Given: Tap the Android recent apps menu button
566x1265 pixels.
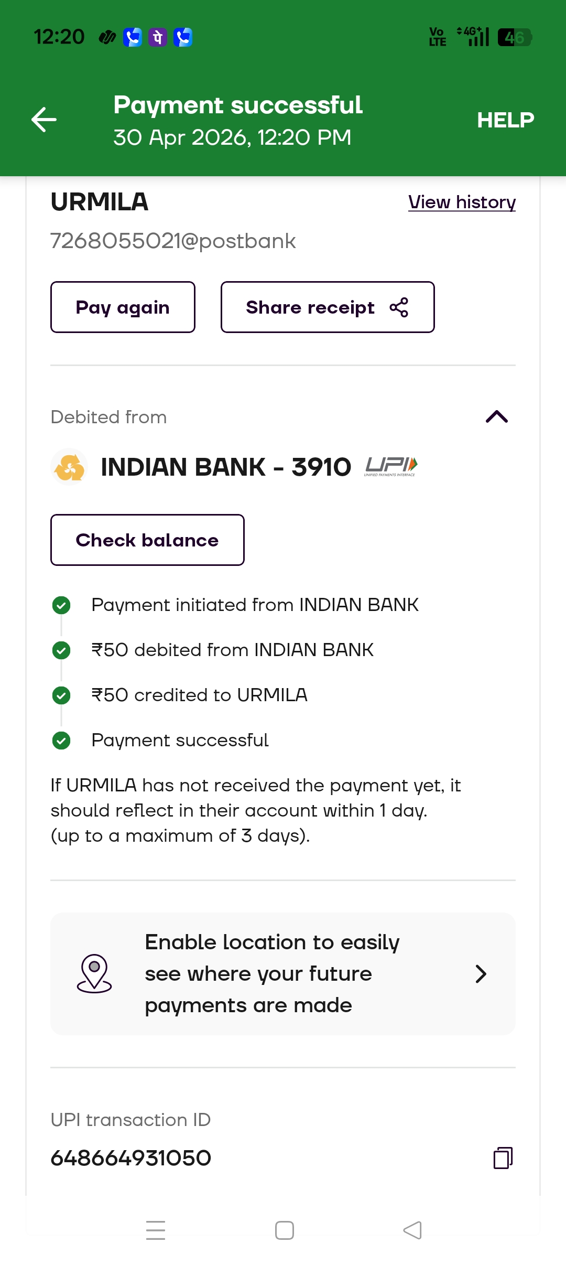Looking at the screenshot, I should pyautogui.click(x=156, y=1230).
